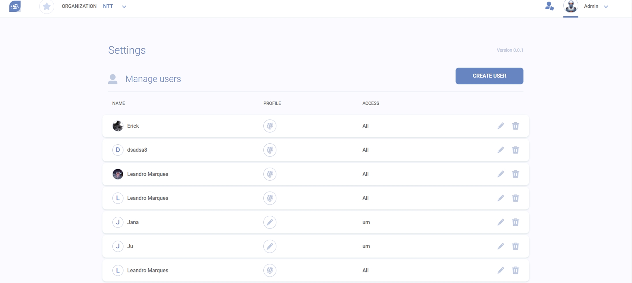
Task: Open the NTT organization dropdown chevron
Action: point(124,7)
